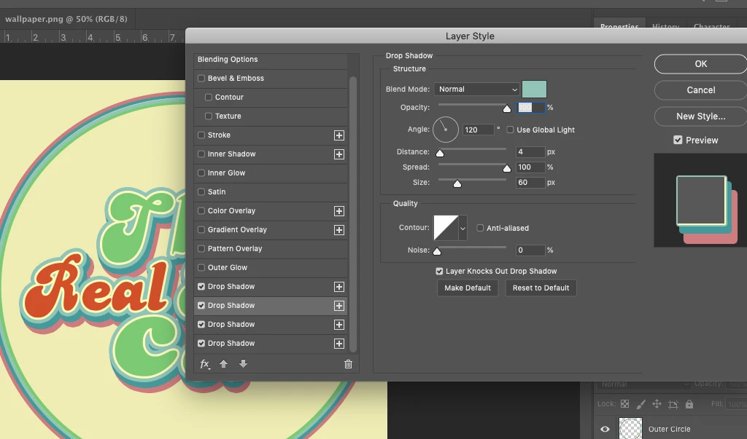The width and height of the screenshot is (747, 439).
Task: Click the Noise slider handle
Action: point(437,251)
